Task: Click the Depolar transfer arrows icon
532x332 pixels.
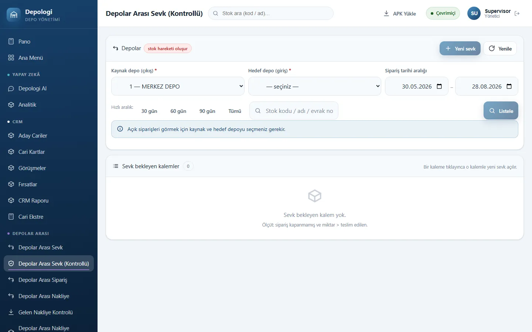Action: tap(116, 48)
